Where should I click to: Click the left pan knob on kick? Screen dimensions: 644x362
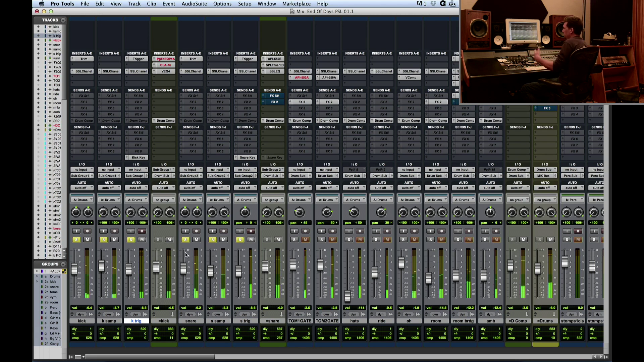point(76,212)
